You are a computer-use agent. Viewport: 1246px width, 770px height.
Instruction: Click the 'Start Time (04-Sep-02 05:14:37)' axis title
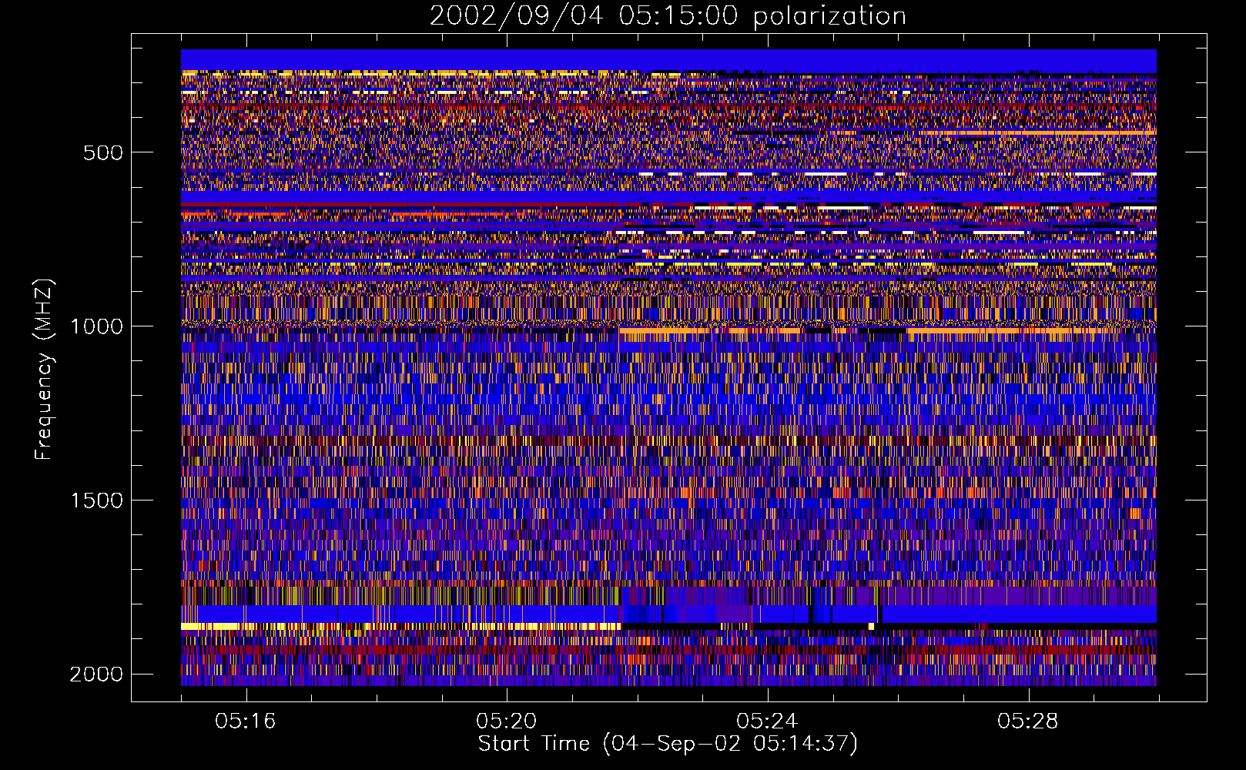click(668, 744)
